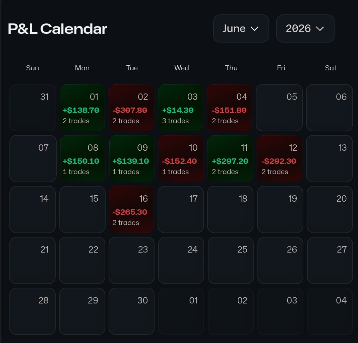Click the day 07 cell
This screenshot has width=358, height=343.
[x=33, y=159]
